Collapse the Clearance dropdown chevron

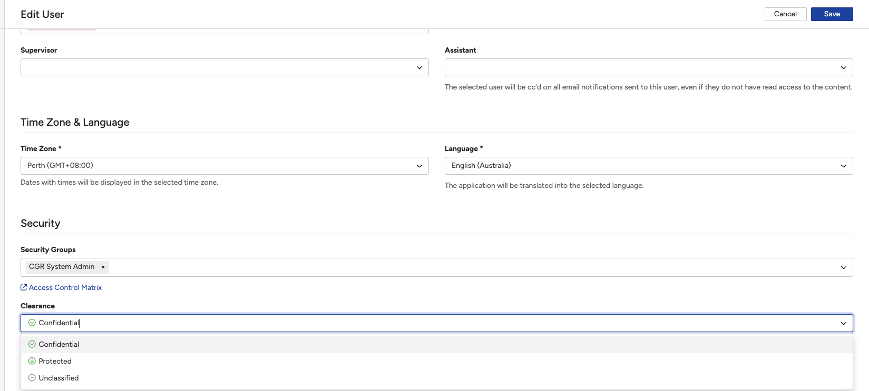[844, 323]
